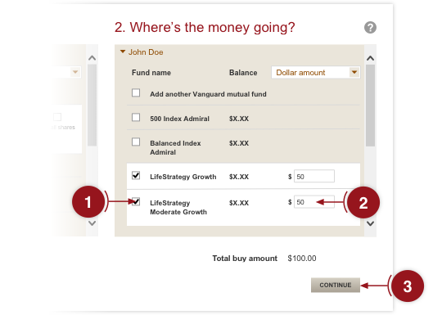The image size is (442, 315).
Task: Uncheck the LifeStrategy Growth checkbox
Action: 136,176
